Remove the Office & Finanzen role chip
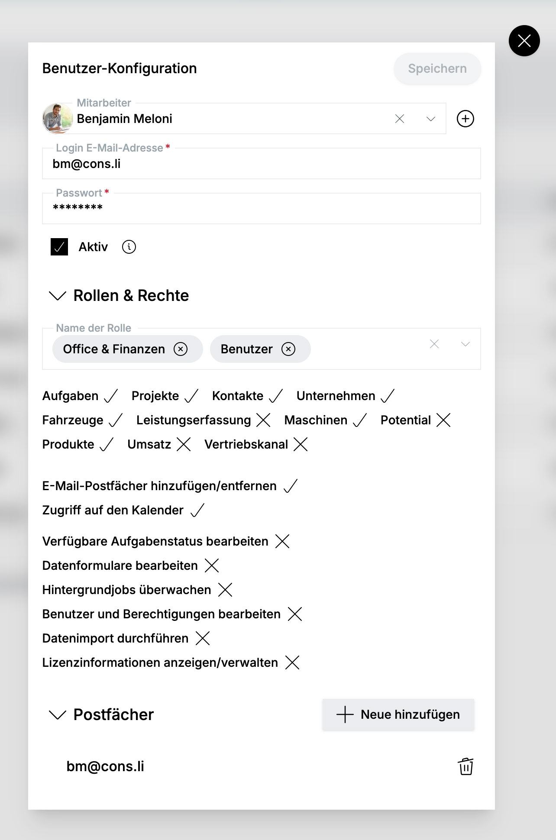 click(181, 349)
